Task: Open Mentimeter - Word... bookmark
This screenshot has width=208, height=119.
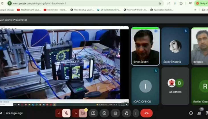Action: click(55, 10)
